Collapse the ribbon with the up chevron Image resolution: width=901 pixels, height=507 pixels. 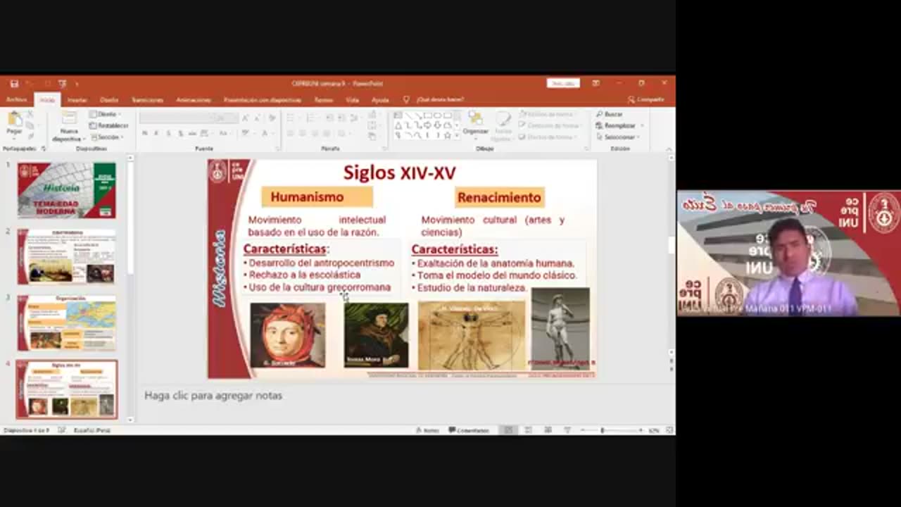[669, 149]
